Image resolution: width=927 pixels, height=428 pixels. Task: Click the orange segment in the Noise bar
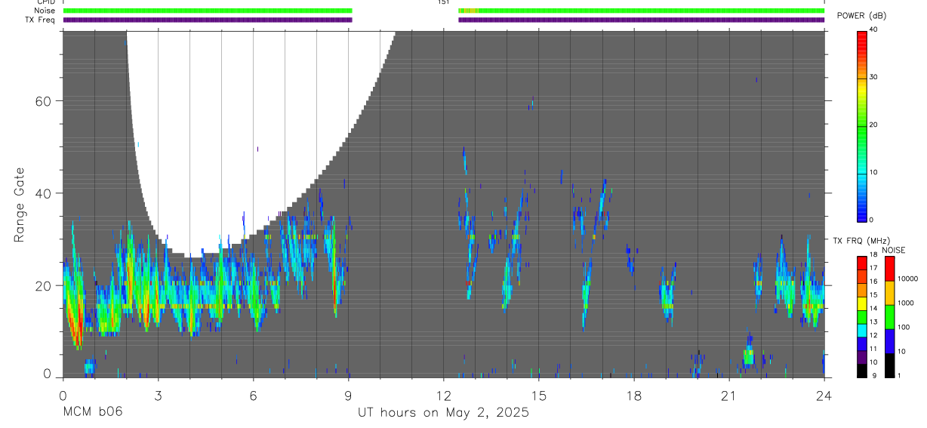(x=470, y=11)
